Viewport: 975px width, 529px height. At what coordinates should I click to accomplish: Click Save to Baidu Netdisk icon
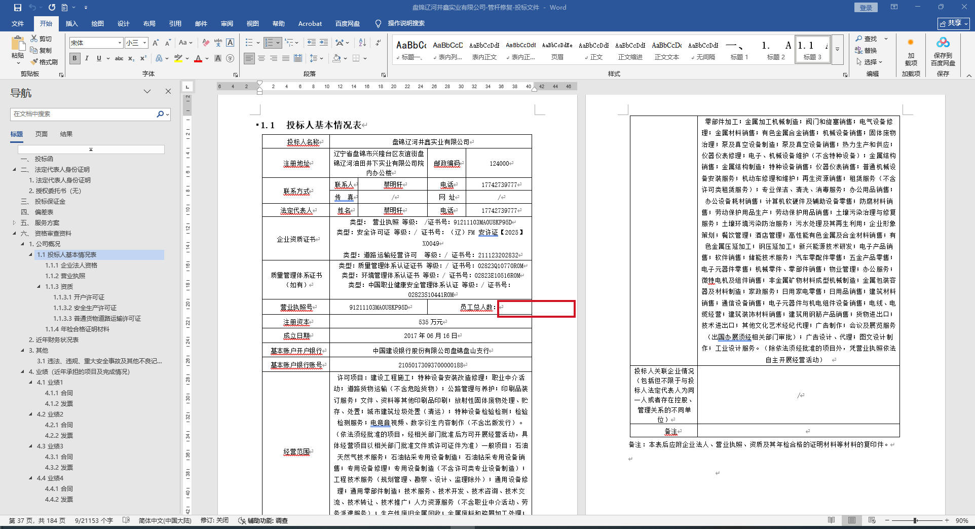pyautogui.click(x=943, y=51)
